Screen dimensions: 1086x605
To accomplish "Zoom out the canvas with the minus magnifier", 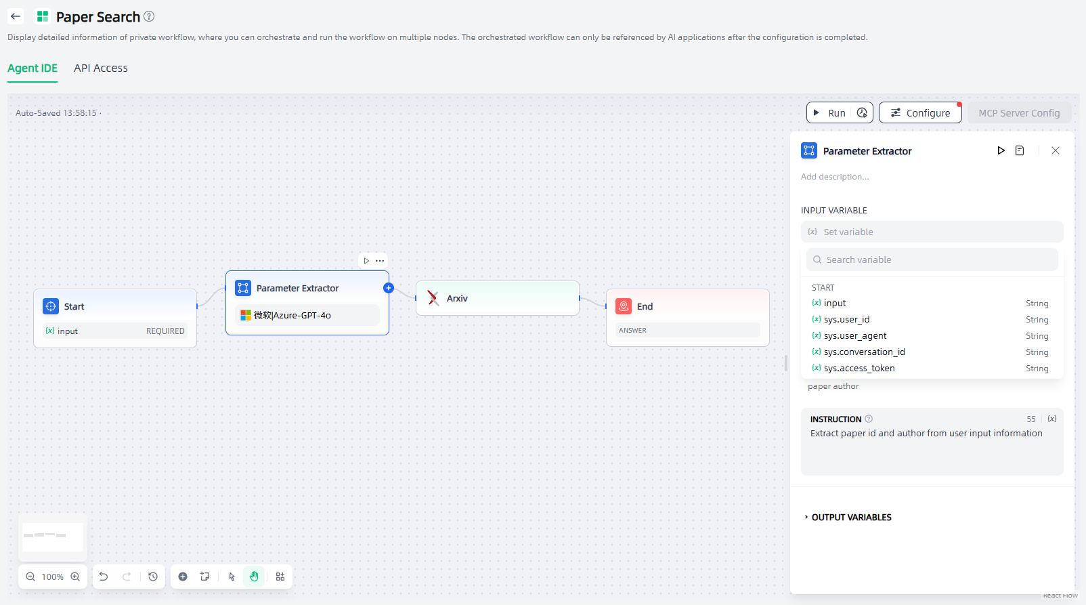I will 30,577.
